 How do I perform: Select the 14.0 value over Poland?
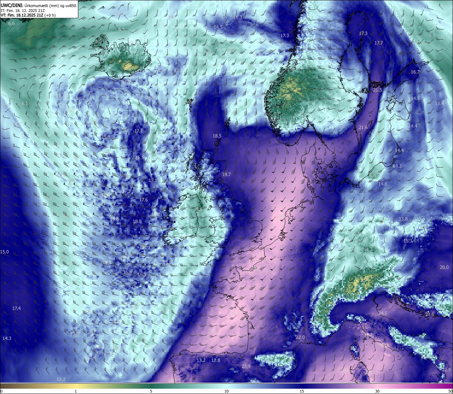pyautogui.click(x=383, y=184)
